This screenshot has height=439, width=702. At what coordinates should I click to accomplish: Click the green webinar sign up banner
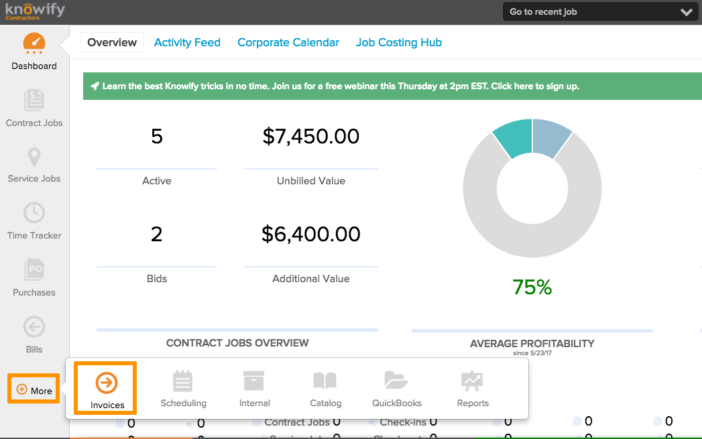point(392,86)
